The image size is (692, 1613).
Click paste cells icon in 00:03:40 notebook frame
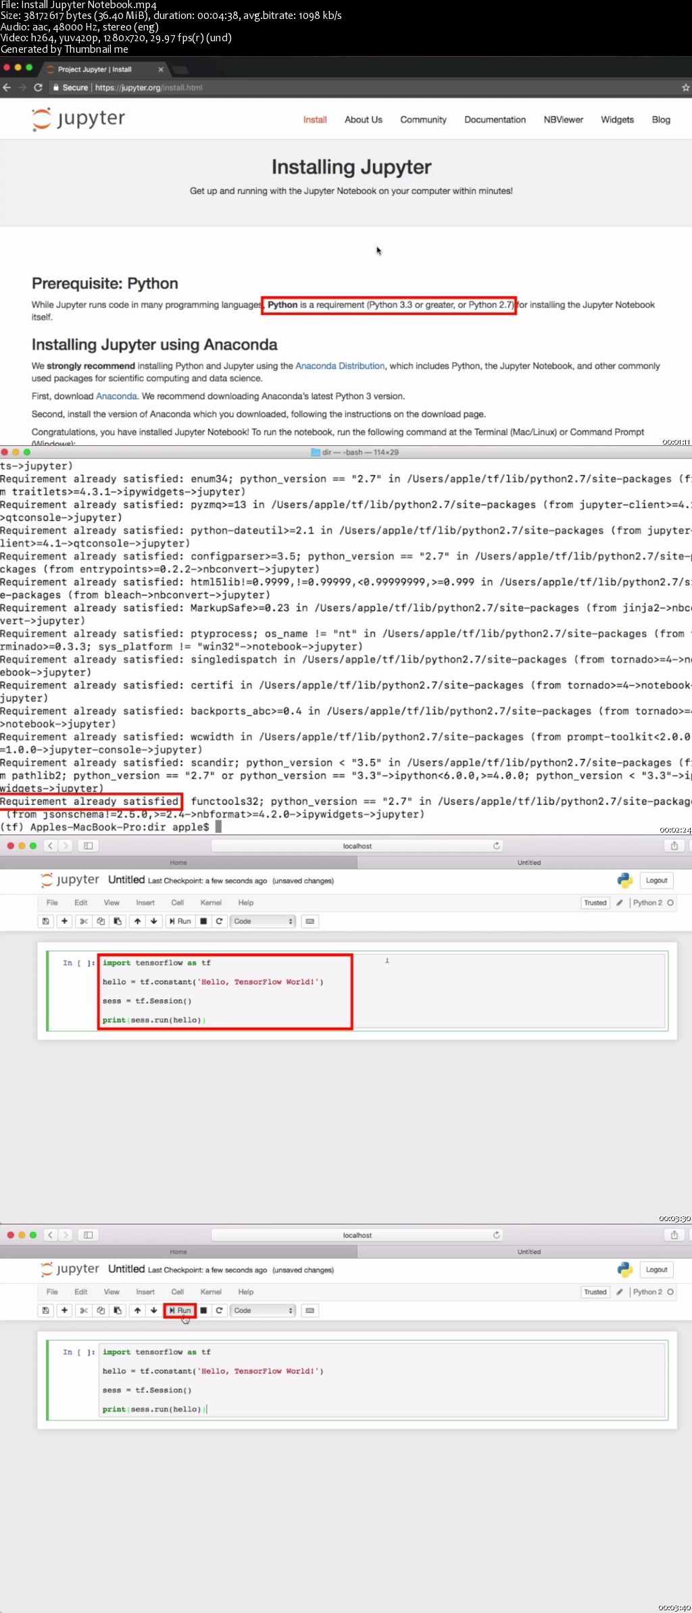point(118,1310)
